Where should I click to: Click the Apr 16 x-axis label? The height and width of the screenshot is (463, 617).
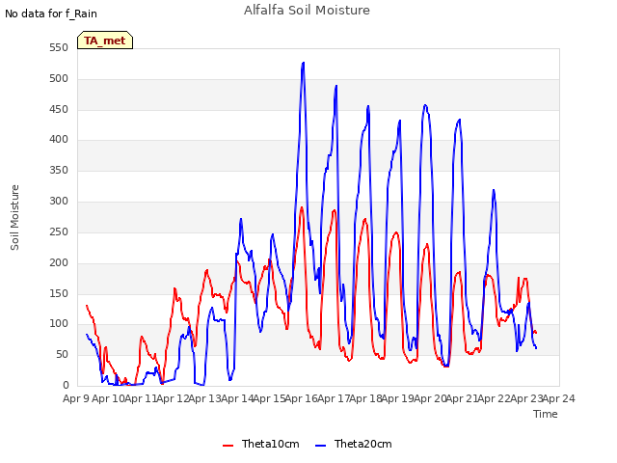[301, 398]
